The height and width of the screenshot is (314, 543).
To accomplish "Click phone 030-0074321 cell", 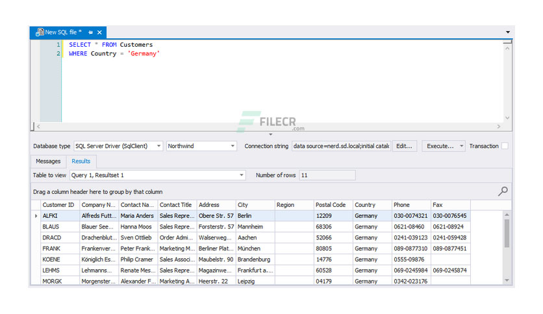I will (411, 216).
